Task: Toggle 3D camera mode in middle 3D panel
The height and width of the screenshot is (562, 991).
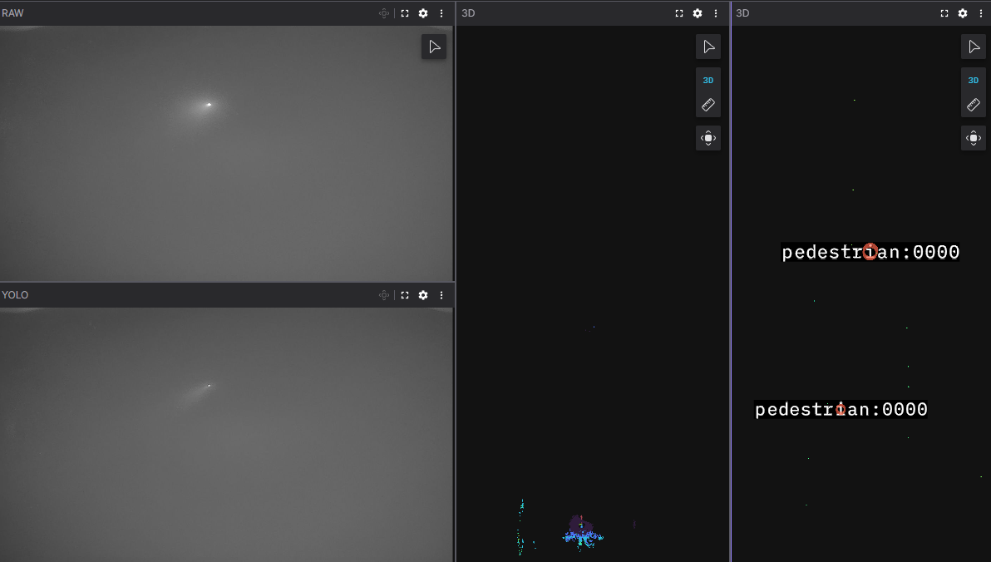Action: 708,81
